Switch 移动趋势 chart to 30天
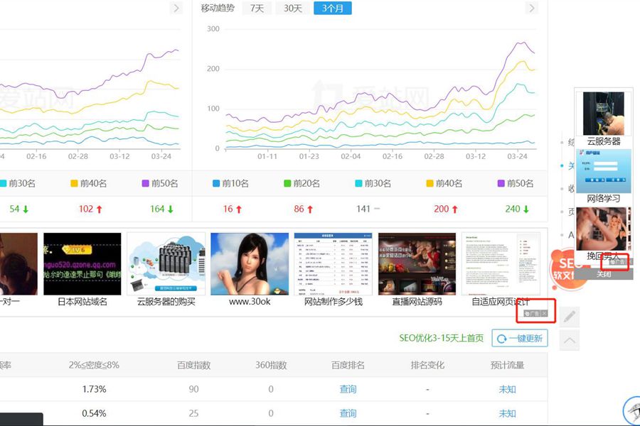Screen dimensions: 640x426 pyautogui.click(x=293, y=8)
